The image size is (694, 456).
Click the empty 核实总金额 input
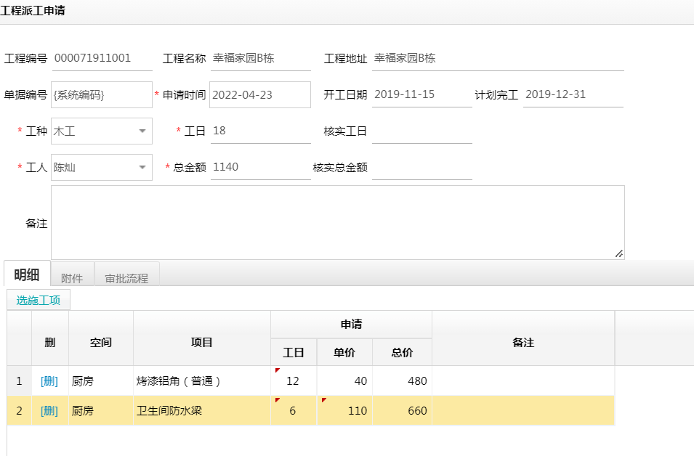pyautogui.click(x=421, y=167)
